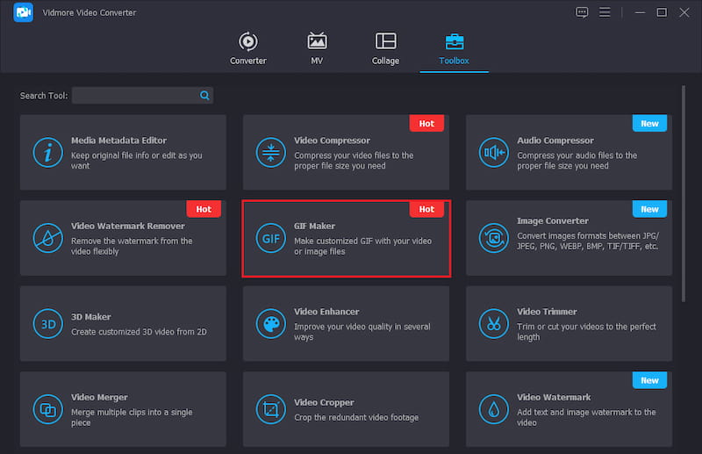
Task: Open the Video Merger icon
Action: pyautogui.click(x=47, y=409)
